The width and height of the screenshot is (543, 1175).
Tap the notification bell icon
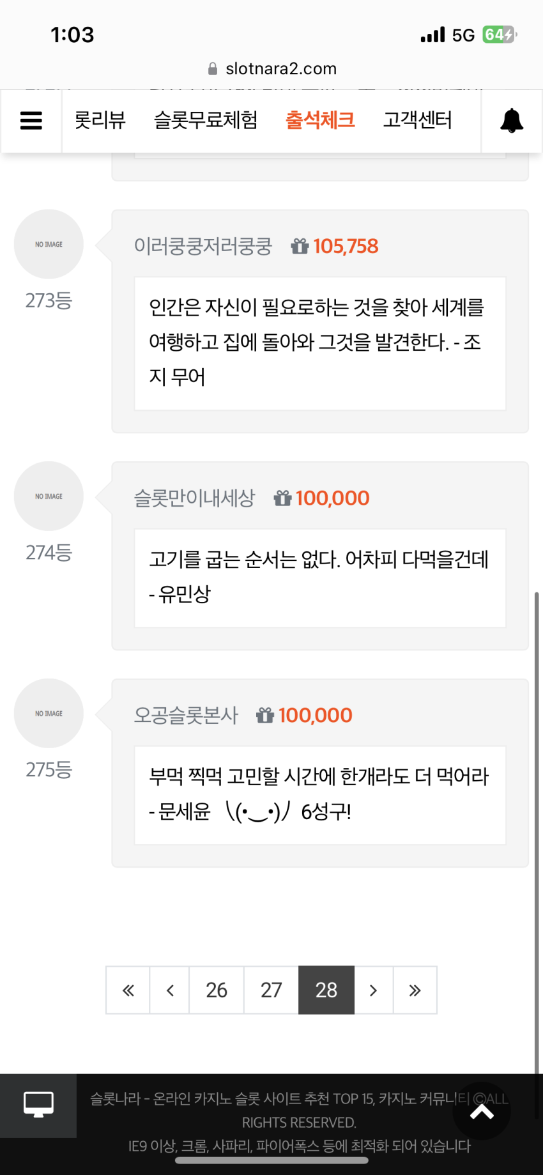(512, 121)
